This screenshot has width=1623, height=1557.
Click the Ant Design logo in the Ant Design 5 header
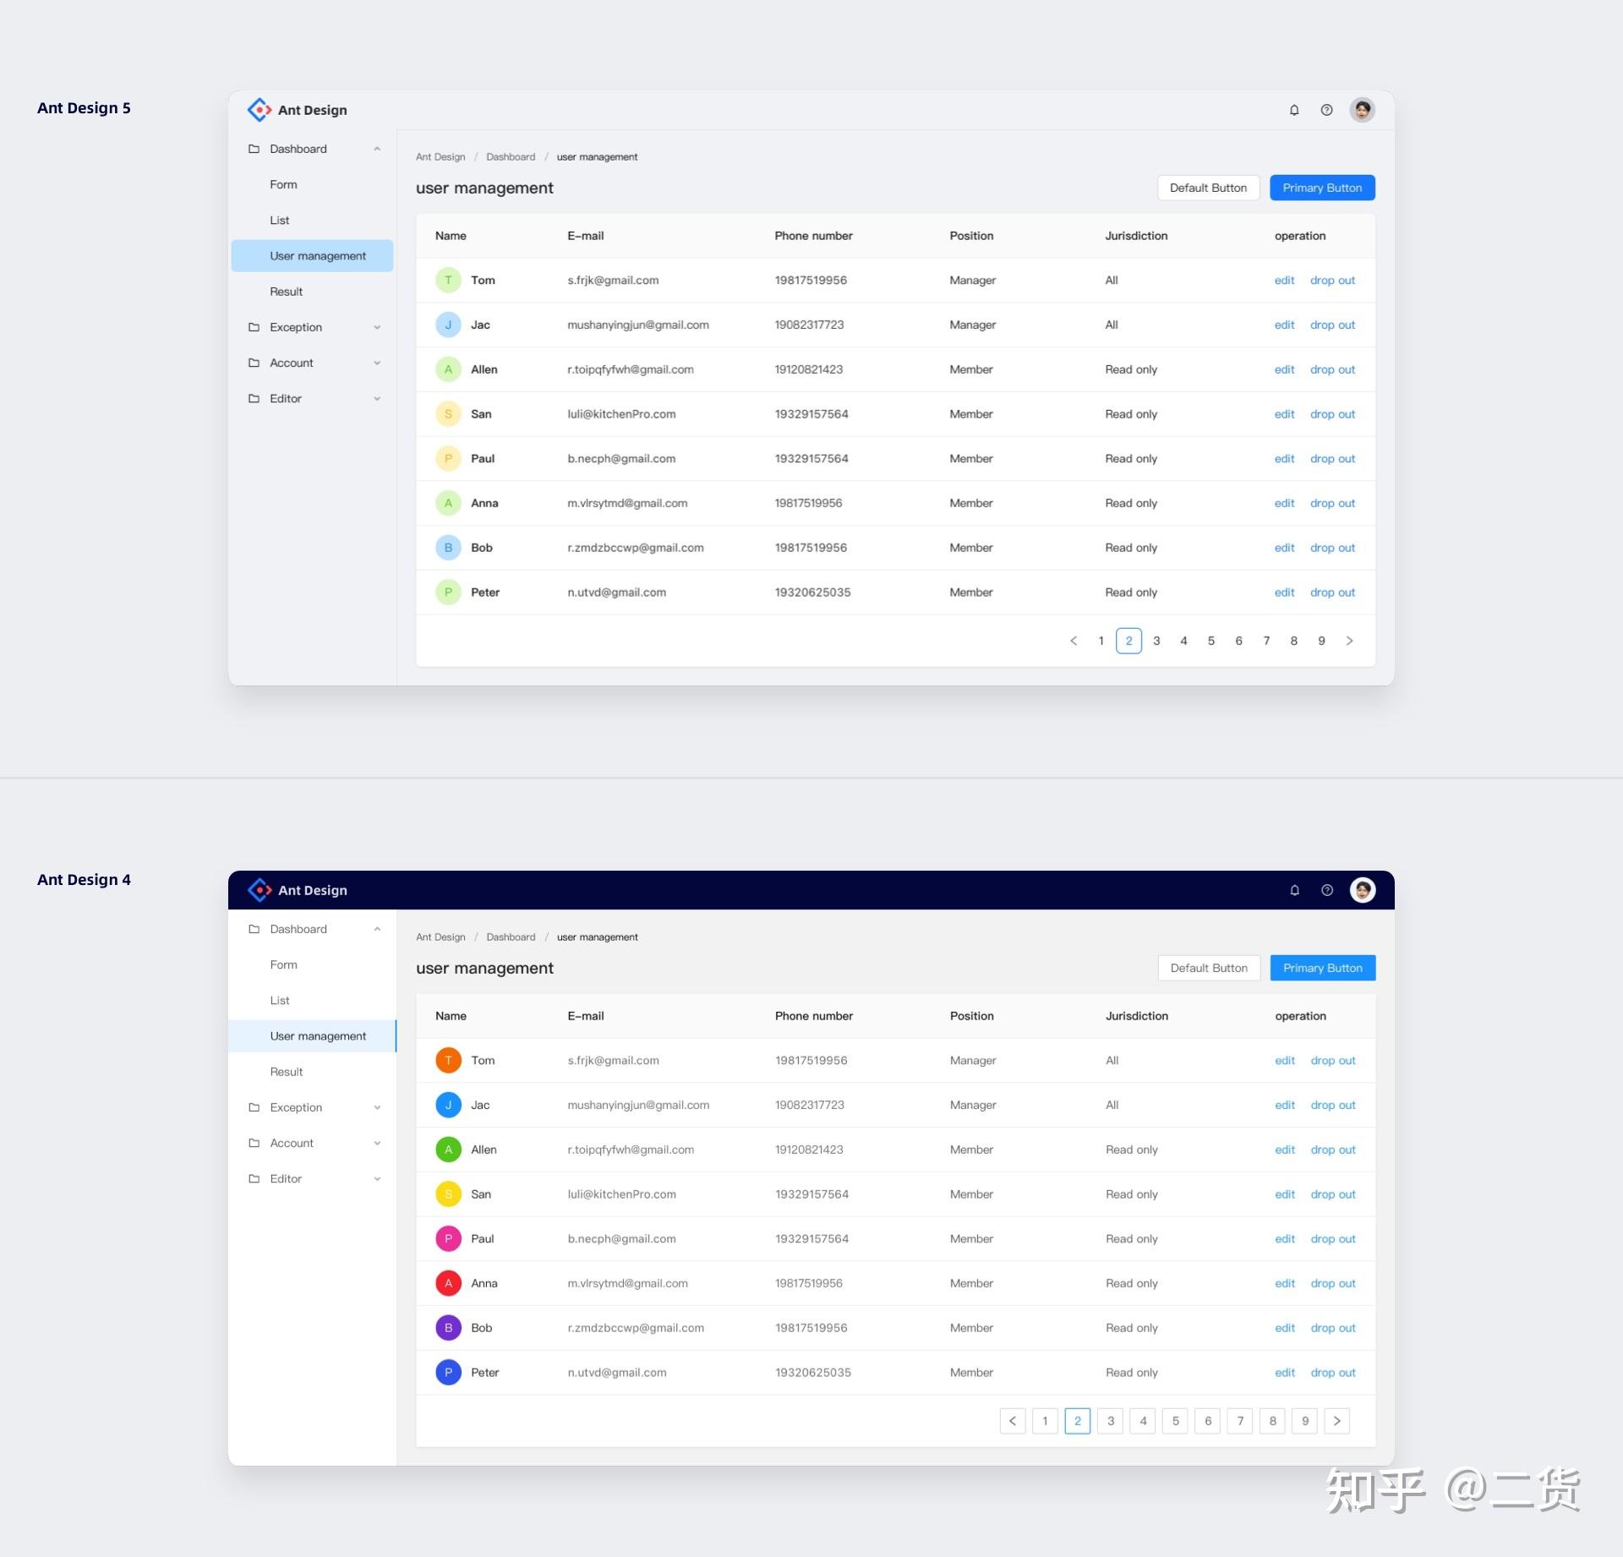pos(260,110)
